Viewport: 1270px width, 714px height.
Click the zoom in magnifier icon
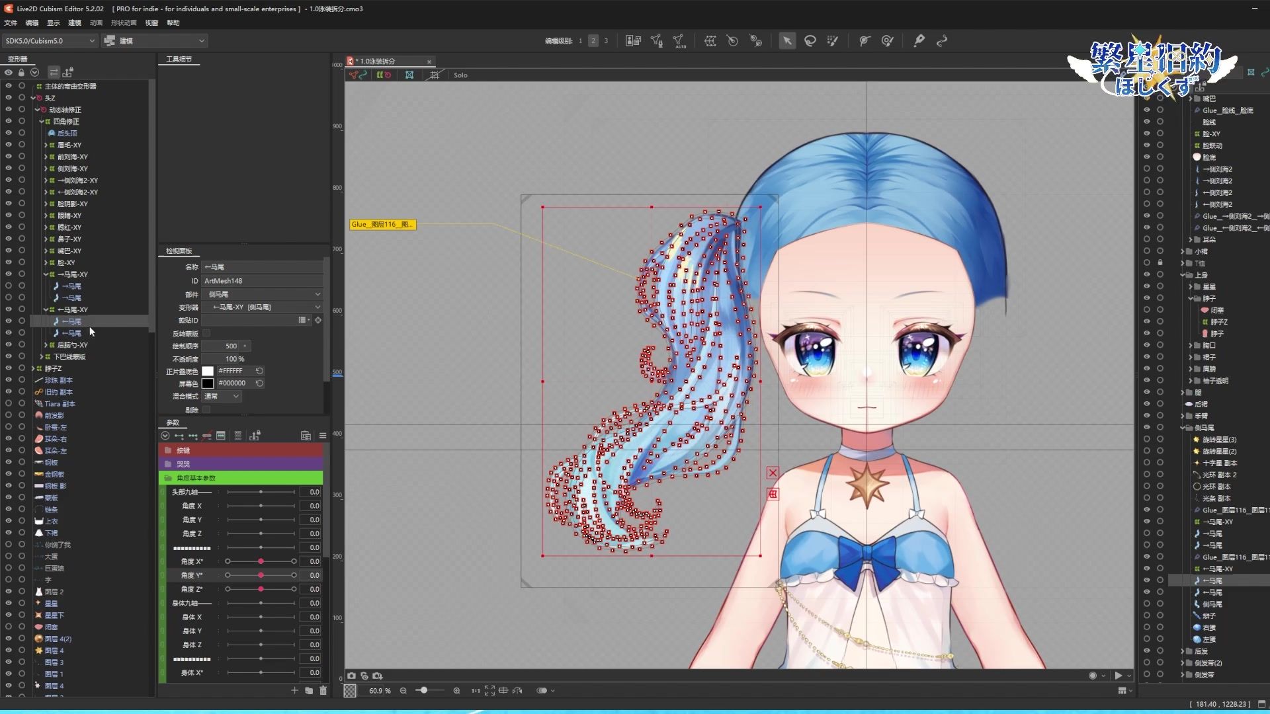coord(456,691)
